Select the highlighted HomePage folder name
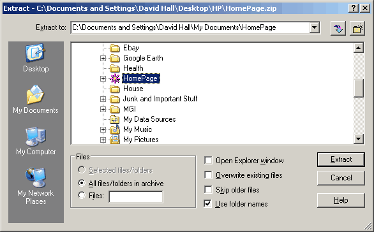The image size is (374, 232). (x=140, y=78)
